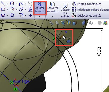Select the Line sketch tool
Screen dimensions: 109x92
(x=3, y=4)
